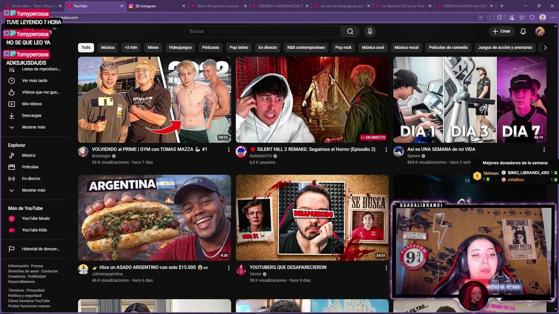
Task: Open the SE BUSCA desaparecido thumbnail
Action: point(312,218)
